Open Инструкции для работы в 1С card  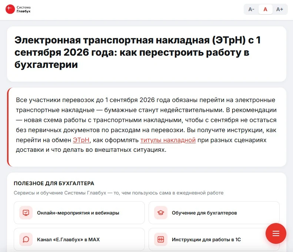[214, 239]
